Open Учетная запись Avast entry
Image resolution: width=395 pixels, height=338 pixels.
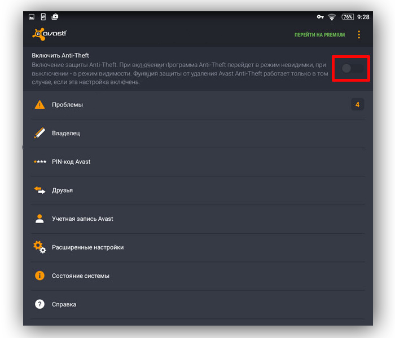(x=198, y=219)
